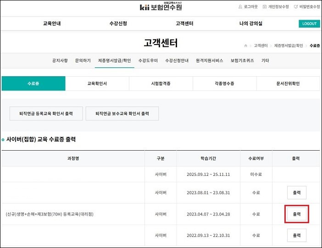The height and width of the screenshot is (248, 322).
Task: Switch to the 문서진위확인 tab
Action: click(x=288, y=84)
